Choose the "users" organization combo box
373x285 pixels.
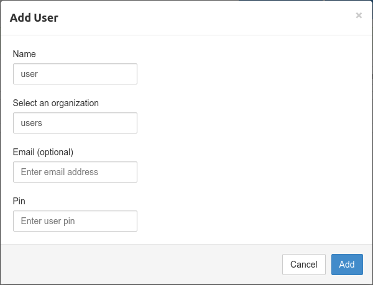pos(75,123)
